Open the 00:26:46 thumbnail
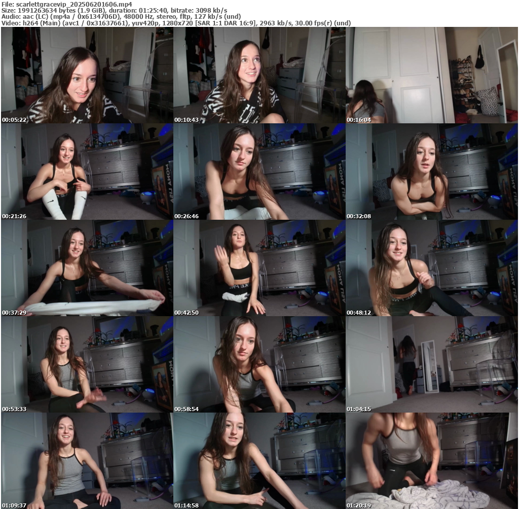519x509 pixels. (x=259, y=172)
